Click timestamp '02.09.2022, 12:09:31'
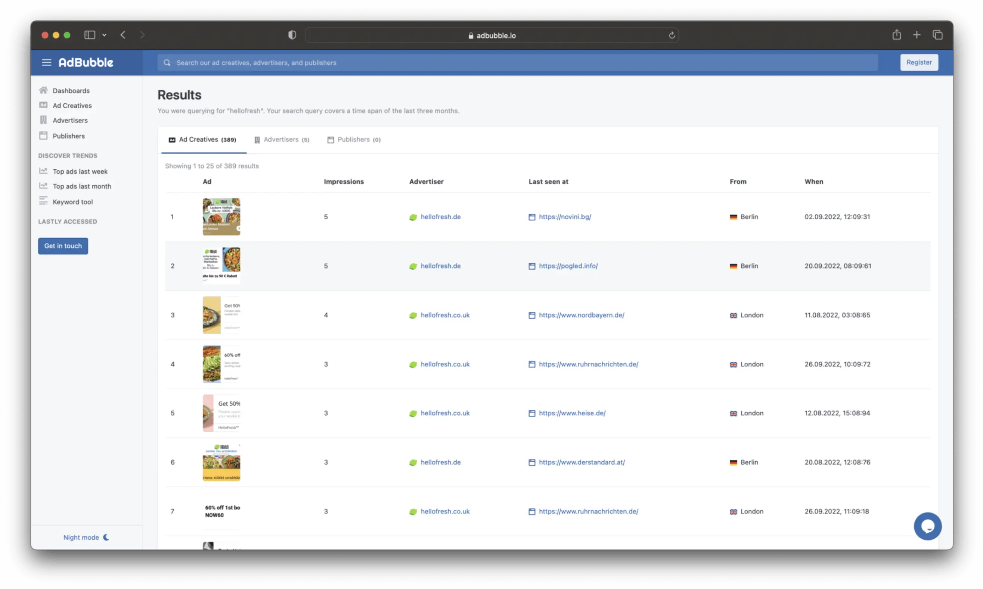The height and width of the screenshot is (589, 983). tap(837, 217)
